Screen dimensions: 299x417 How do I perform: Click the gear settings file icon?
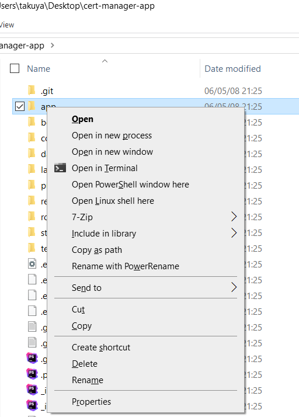32,264
